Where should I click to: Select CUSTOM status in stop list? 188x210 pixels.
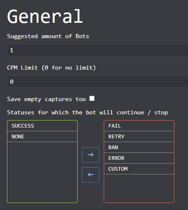click(x=139, y=169)
